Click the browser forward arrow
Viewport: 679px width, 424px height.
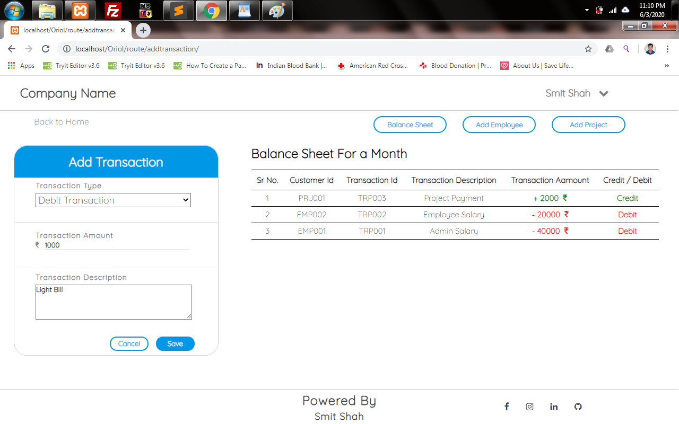click(x=29, y=49)
